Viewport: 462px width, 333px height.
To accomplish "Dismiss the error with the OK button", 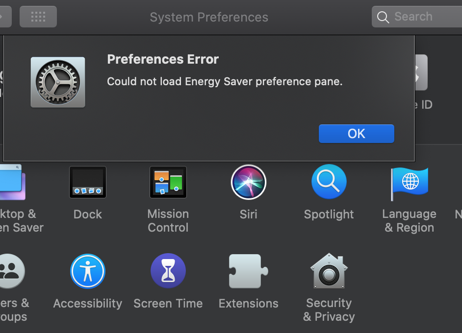I will (x=356, y=134).
